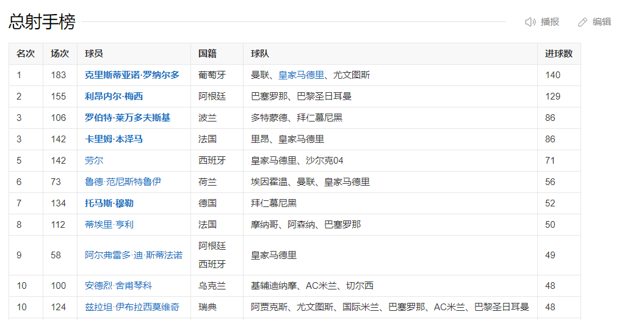
Task: Open 兹拉坦·伊布拉西莫维奇 player link
Action: point(132,307)
